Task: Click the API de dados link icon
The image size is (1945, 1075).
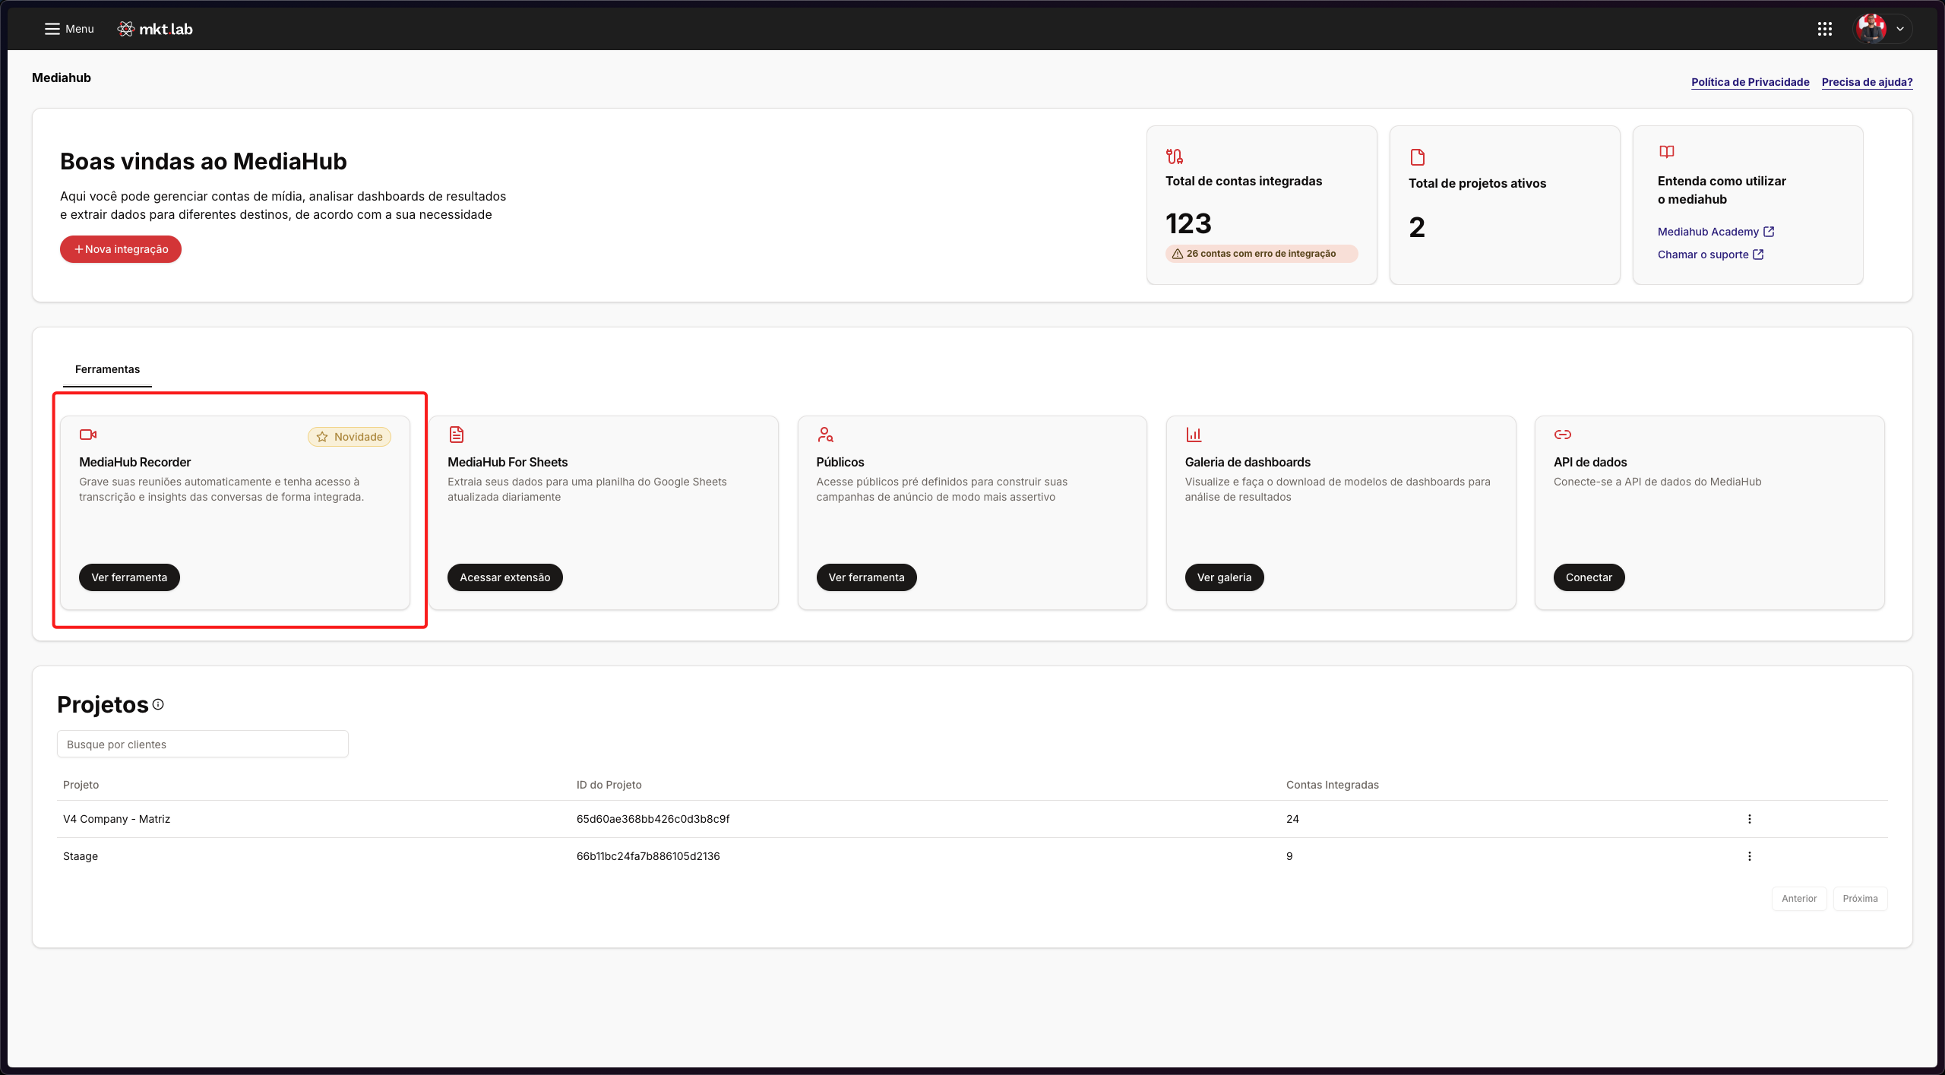Action: (1562, 435)
